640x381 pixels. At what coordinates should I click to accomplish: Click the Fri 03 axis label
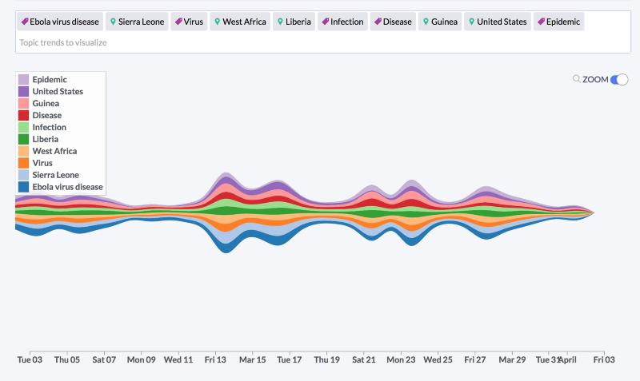coord(604,359)
